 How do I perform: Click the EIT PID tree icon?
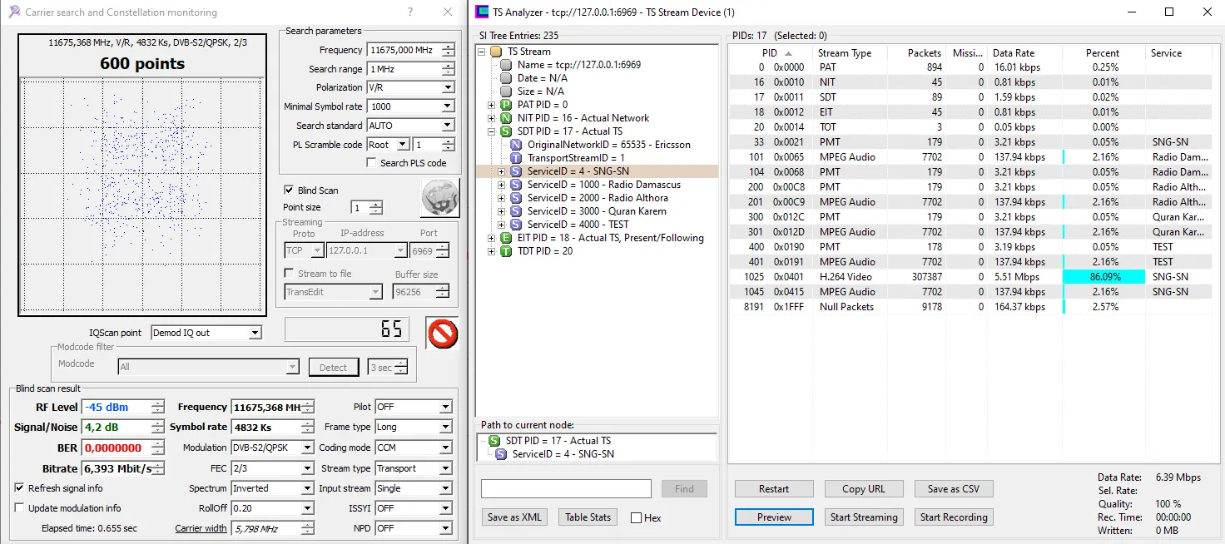click(505, 238)
